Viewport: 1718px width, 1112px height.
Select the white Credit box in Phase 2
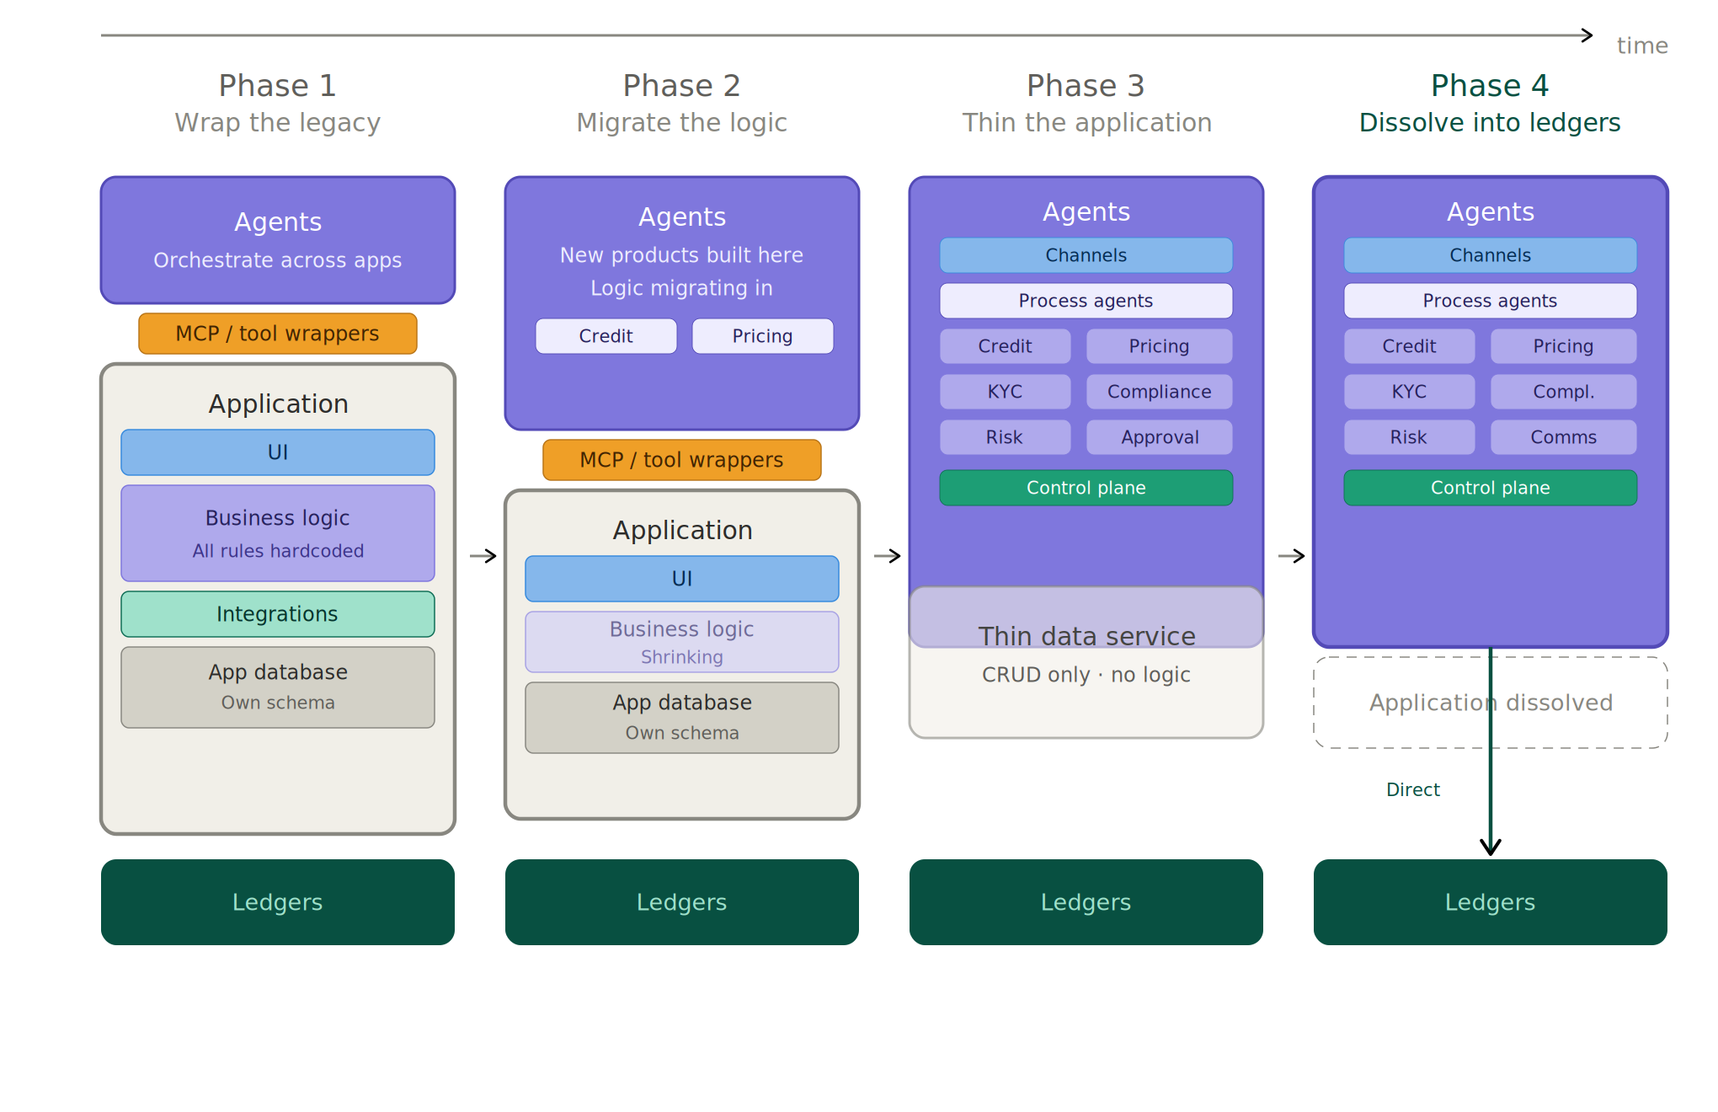click(x=606, y=336)
